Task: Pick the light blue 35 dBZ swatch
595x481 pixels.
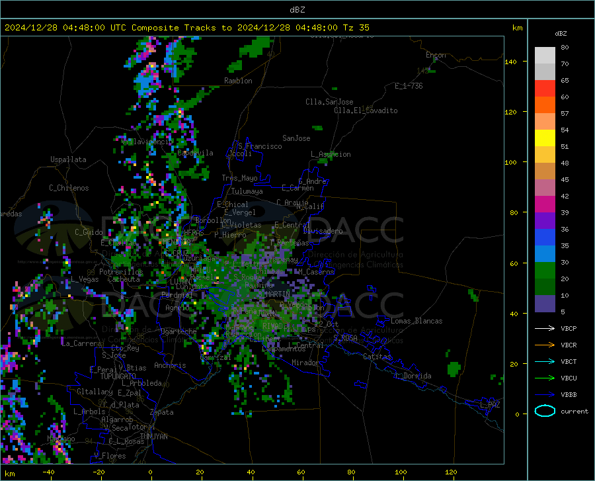Action: pyautogui.click(x=545, y=254)
